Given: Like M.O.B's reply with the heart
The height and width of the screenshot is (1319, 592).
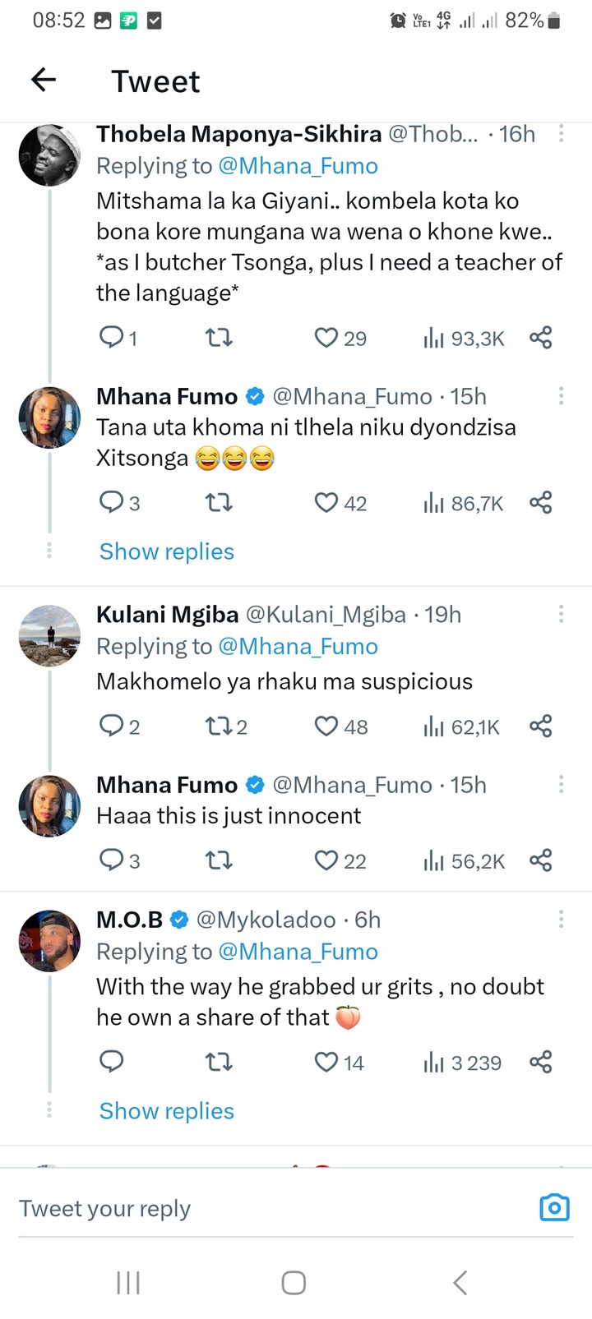Looking at the screenshot, I should point(327,1063).
